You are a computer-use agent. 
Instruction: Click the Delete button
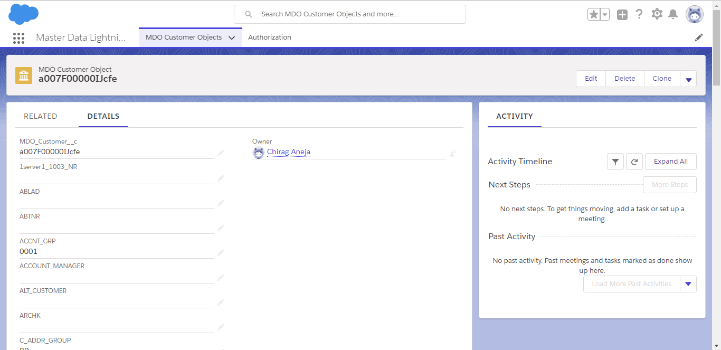[x=624, y=78]
